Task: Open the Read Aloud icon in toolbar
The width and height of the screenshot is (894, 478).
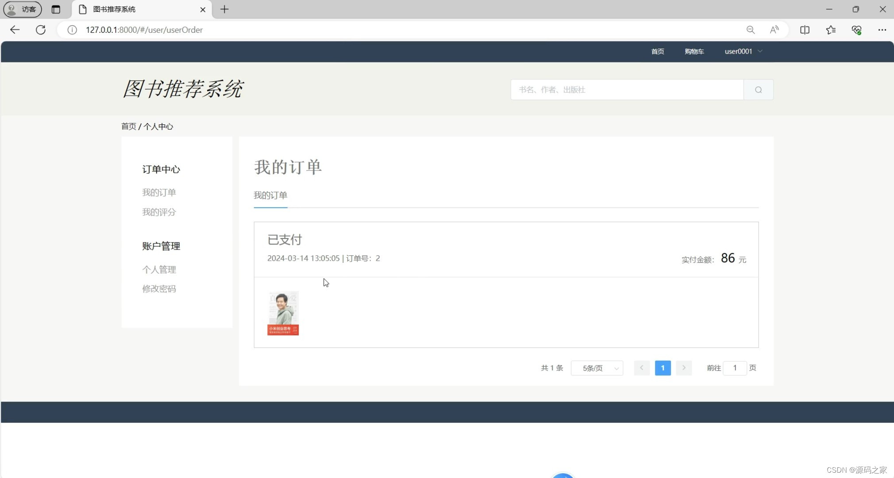Action: [774, 30]
